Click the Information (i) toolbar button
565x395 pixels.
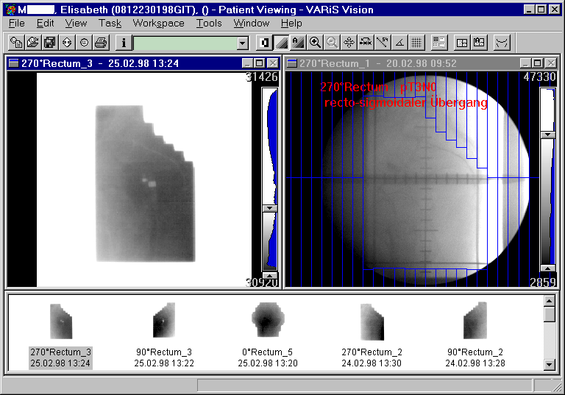tap(123, 43)
